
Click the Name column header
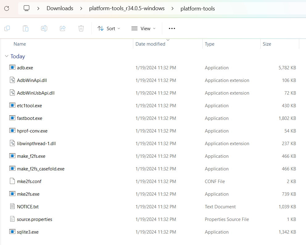pos(19,44)
